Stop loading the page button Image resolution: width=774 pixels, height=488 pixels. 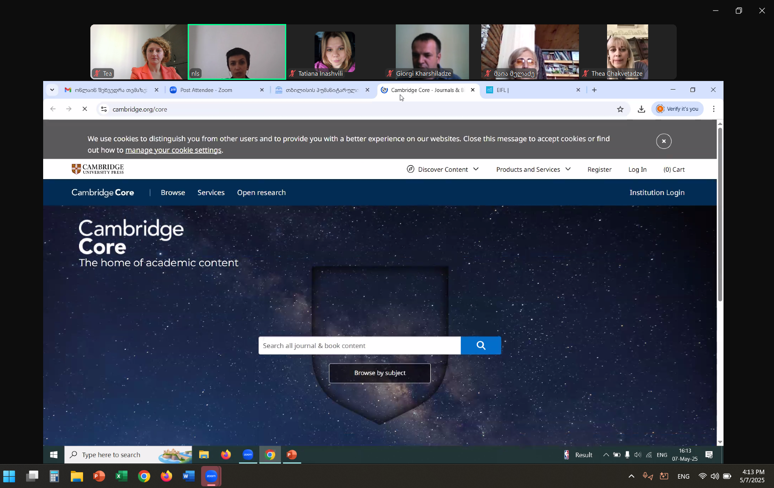coord(85,109)
